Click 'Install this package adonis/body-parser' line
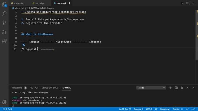The width and height of the screenshot is (198, 111). 55,19
